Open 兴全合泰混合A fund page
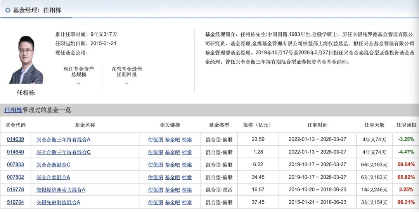The image size is (419, 212). click(x=53, y=177)
